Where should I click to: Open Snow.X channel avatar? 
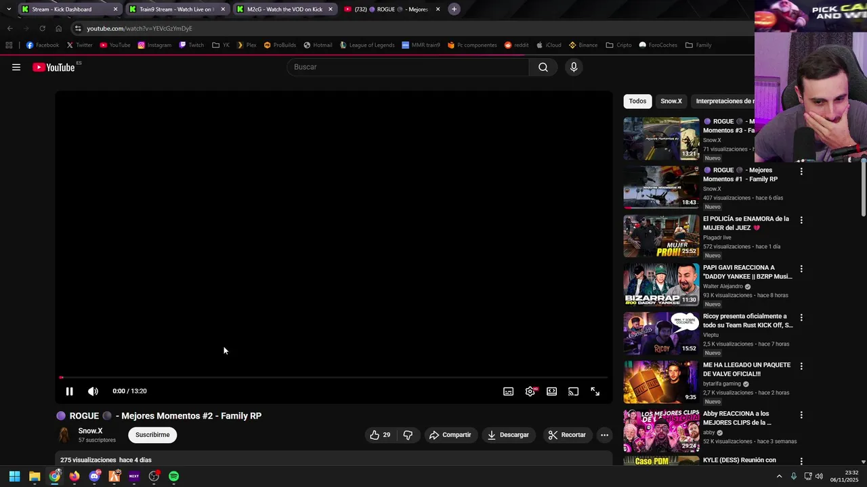(64, 435)
